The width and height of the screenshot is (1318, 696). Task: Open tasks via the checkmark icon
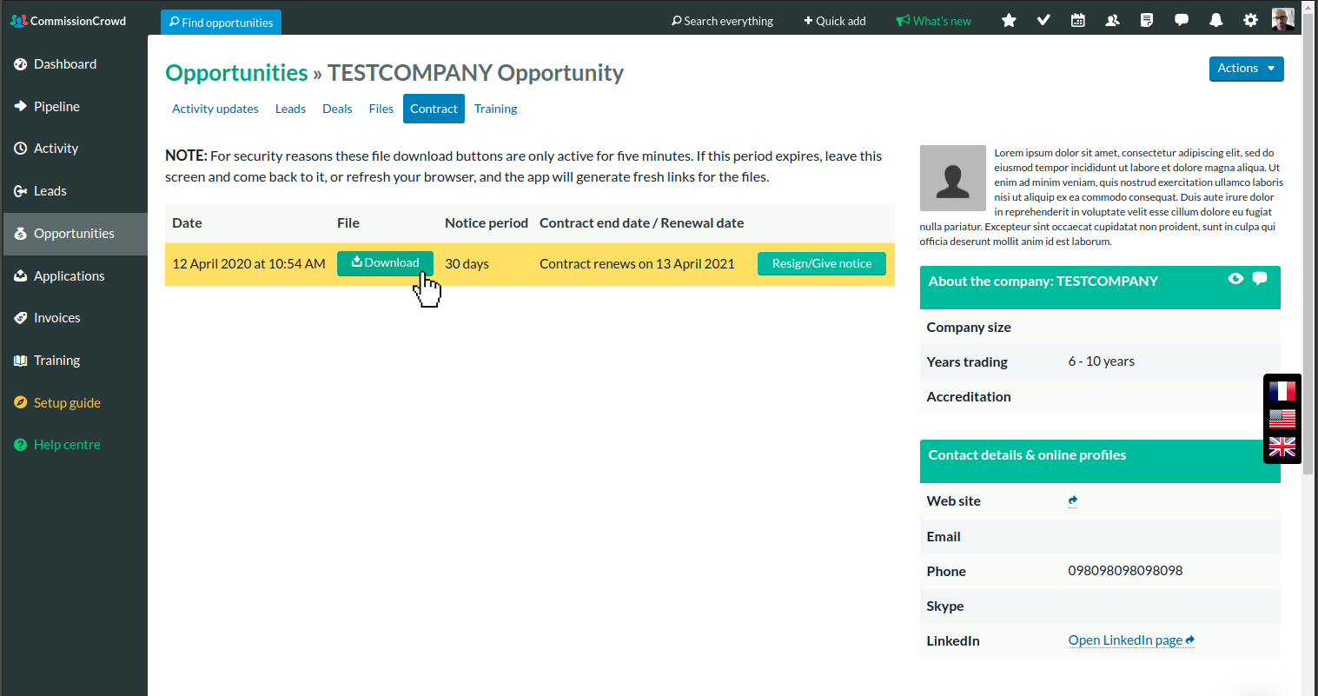[x=1043, y=20]
